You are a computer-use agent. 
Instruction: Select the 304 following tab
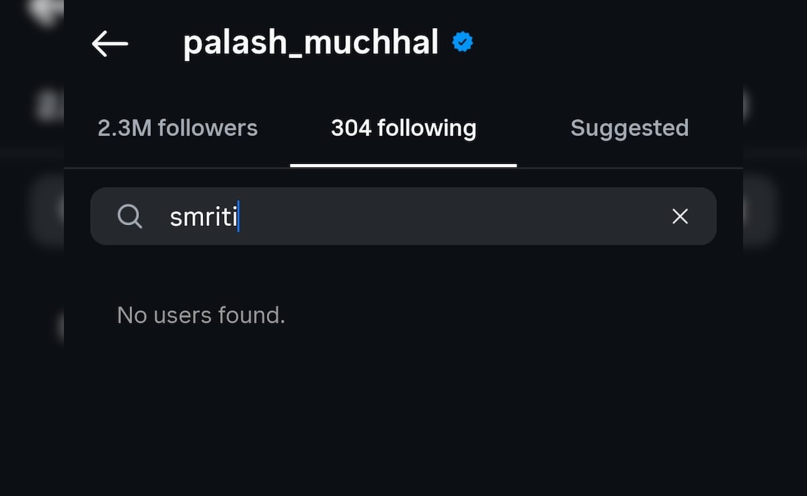[x=403, y=128]
